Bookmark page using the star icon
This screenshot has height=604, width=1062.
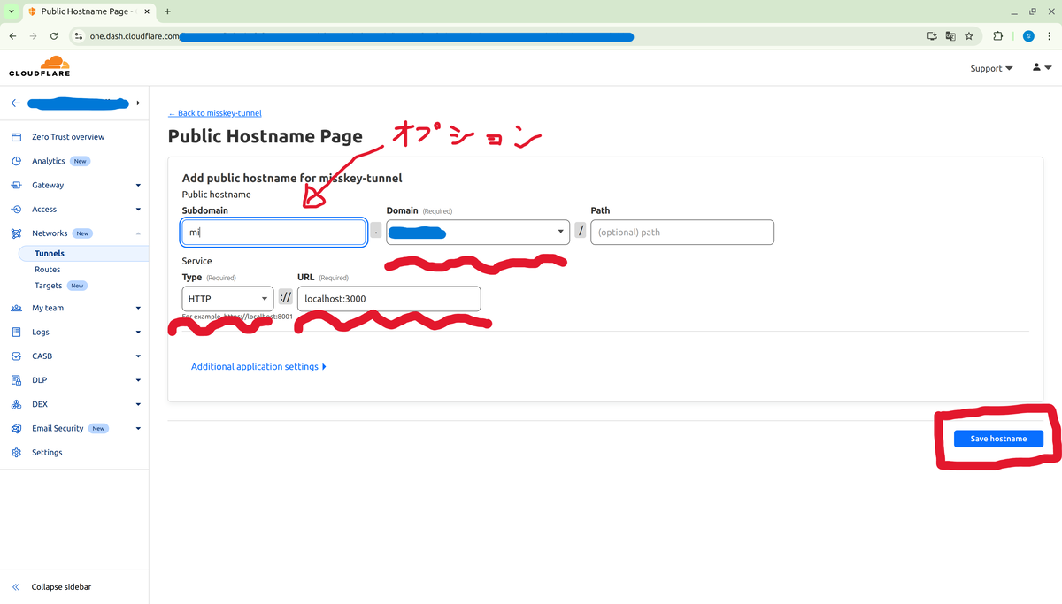[x=969, y=36]
